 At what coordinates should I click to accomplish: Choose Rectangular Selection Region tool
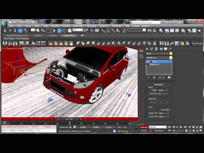pyautogui.click(x=48, y=31)
